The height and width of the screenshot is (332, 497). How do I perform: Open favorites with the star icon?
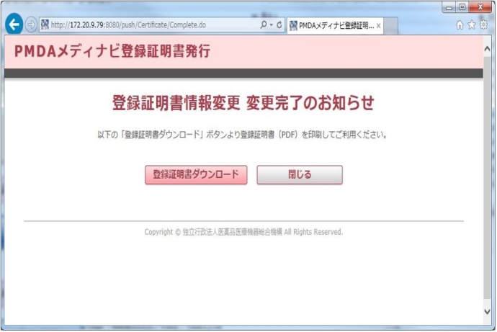[x=472, y=24]
